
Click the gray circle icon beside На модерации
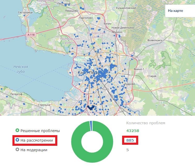tap(17, 150)
